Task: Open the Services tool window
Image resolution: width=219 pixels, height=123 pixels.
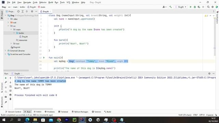Action: (x=96, y=112)
